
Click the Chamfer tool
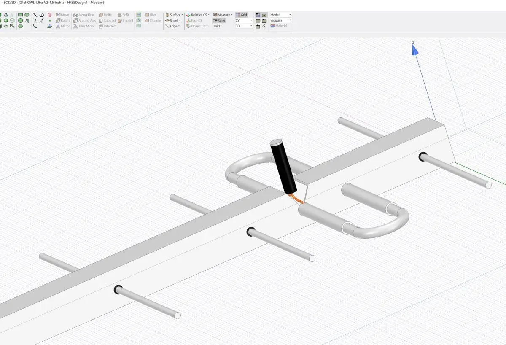click(153, 20)
